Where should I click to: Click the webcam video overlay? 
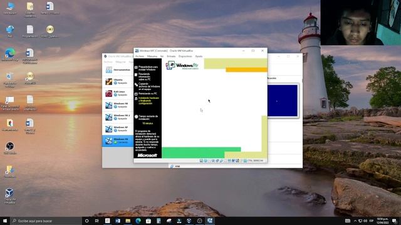tap(361, 22)
